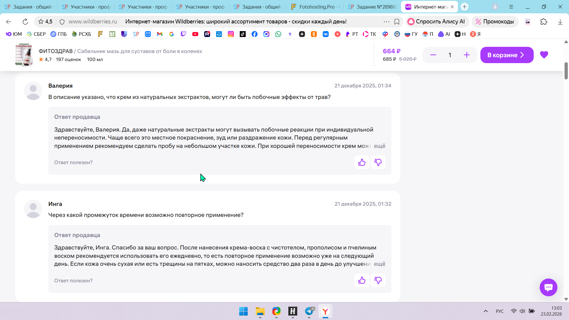Click the browser extensions puzzle icon
The width and height of the screenshot is (569, 320).
[544, 22]
